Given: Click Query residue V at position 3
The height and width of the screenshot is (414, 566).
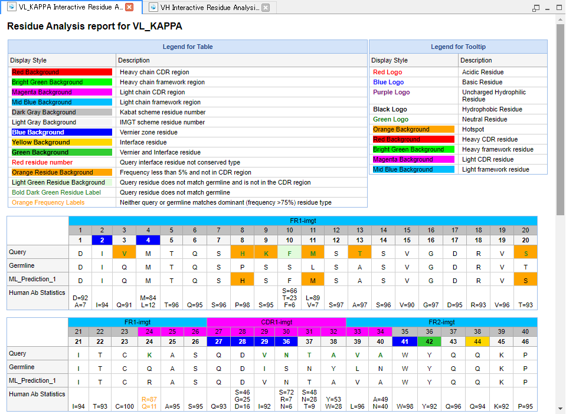Looking at the screenshot, I should 125,253.
